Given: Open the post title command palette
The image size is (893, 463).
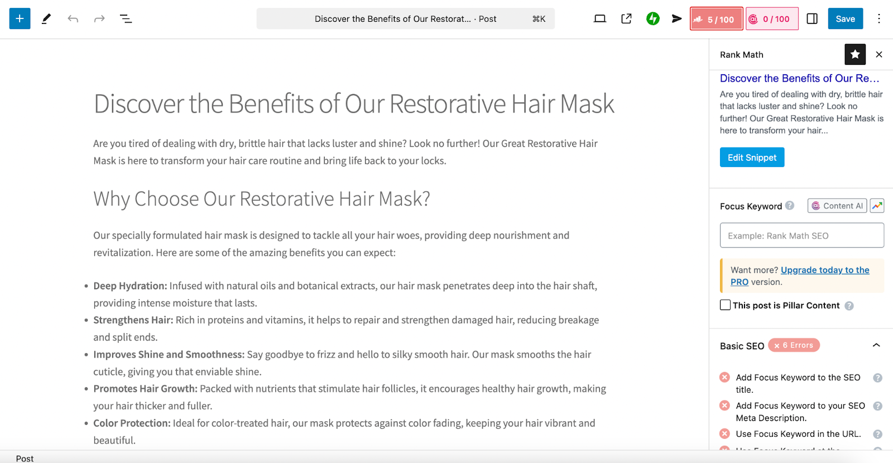Looking at the screenshot, I should 405,18.
